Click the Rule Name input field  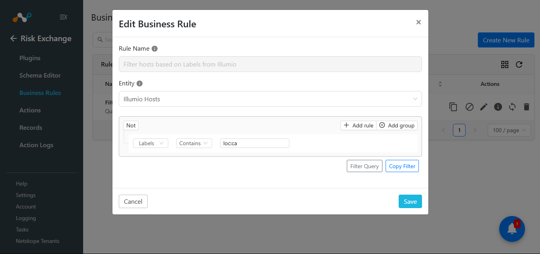270,64
